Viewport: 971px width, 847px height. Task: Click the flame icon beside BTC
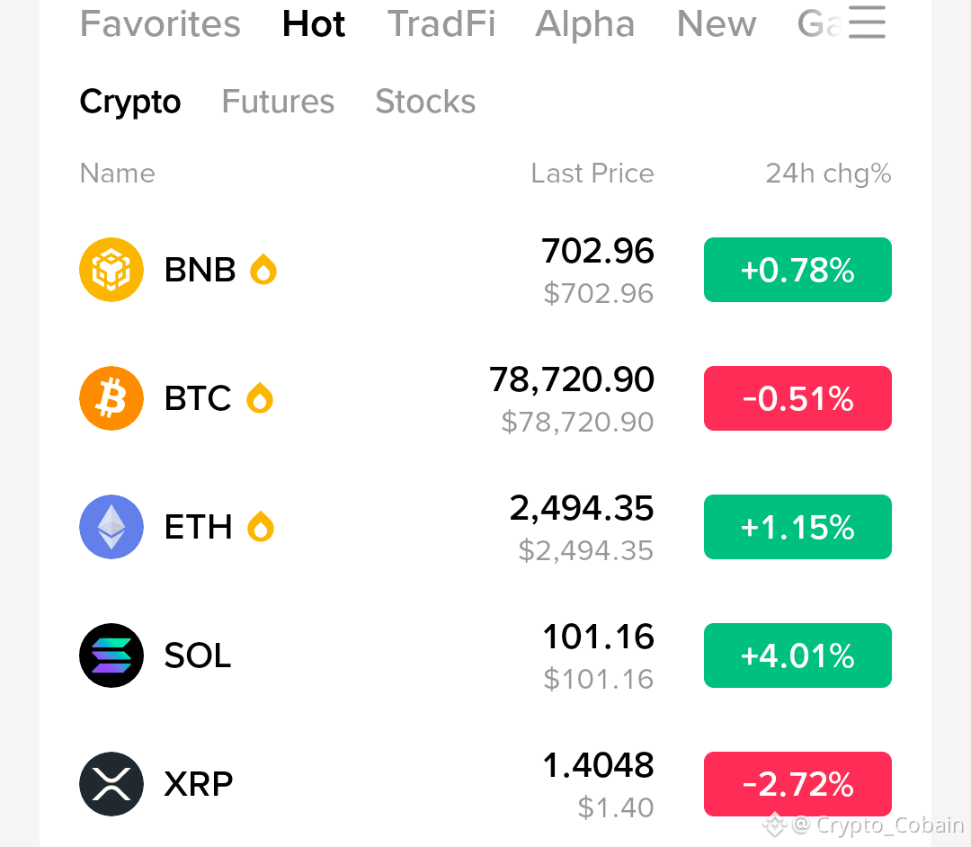click(260, 397)
